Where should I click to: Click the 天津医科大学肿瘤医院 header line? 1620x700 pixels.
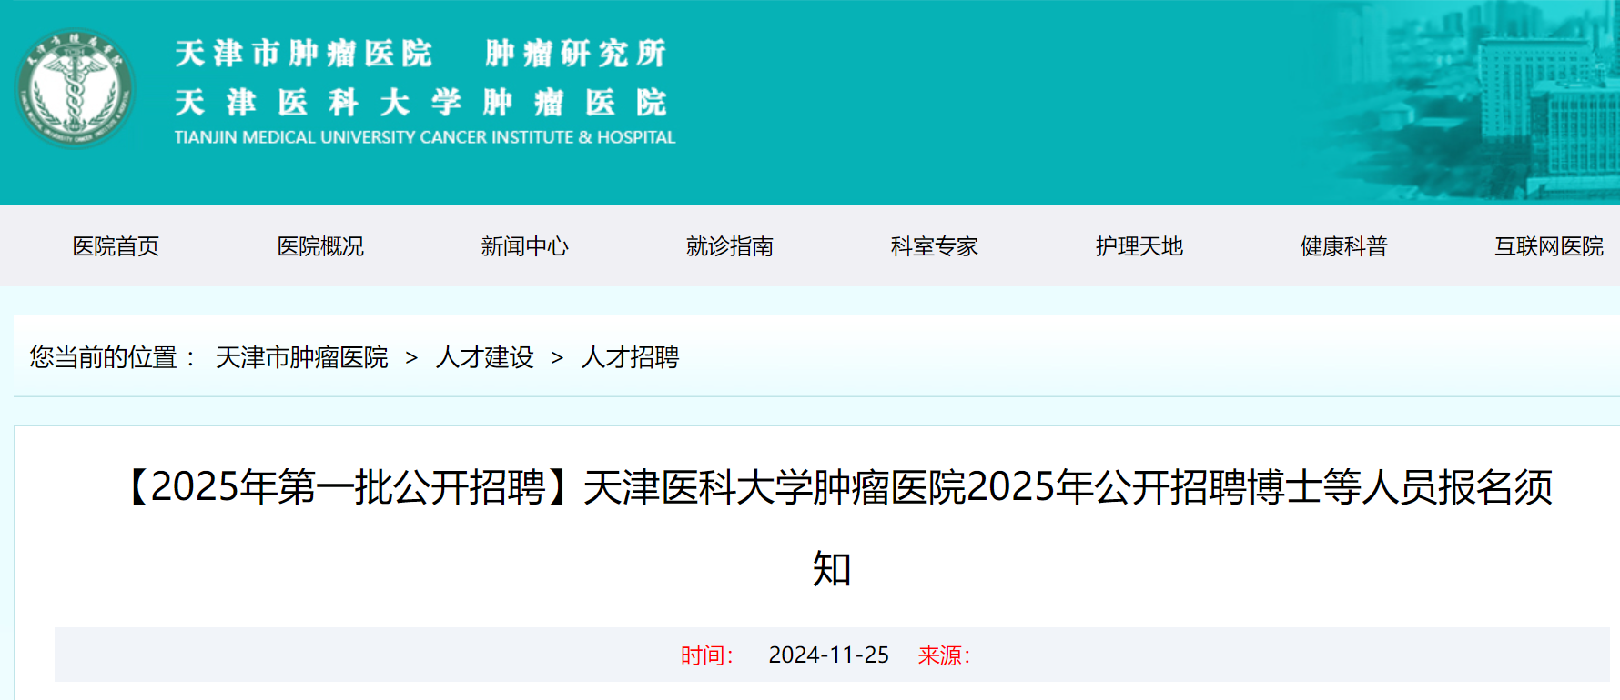[x=420, y=102]
